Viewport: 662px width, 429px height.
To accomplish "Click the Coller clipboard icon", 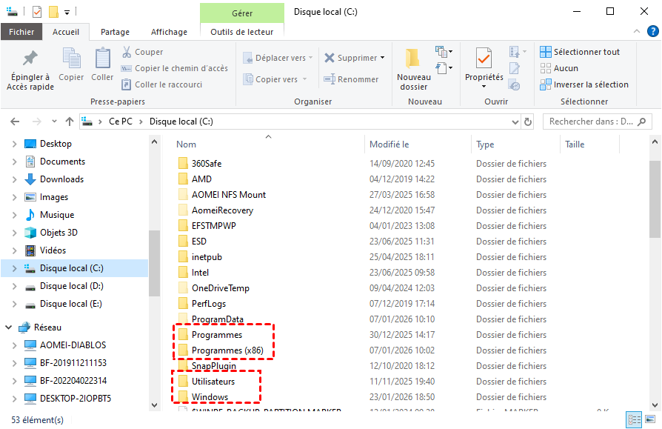I will click(102, 59).
